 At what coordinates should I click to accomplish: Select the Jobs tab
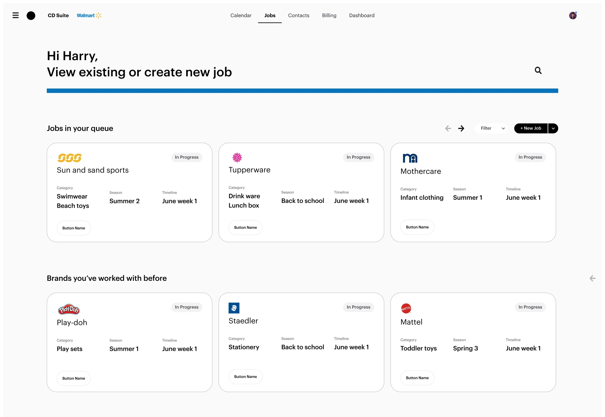pos(270,15)
